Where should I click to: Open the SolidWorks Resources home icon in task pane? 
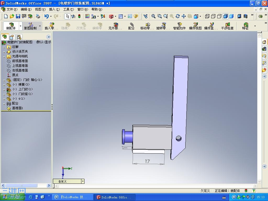coord(264,42)
